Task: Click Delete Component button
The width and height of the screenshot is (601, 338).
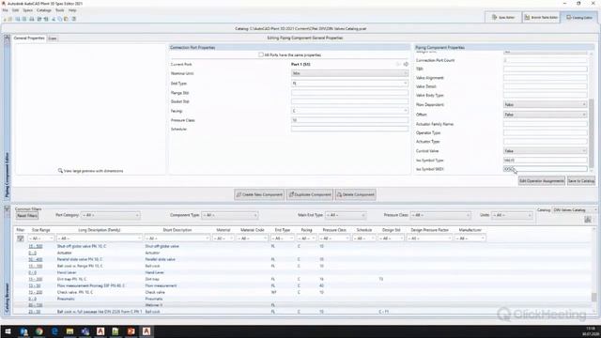Action: 355,194
